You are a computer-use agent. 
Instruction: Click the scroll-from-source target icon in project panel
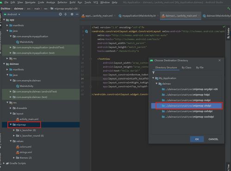[60, 14]
